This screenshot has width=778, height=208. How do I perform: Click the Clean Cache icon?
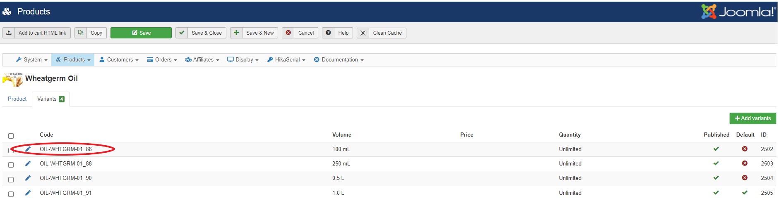363,33
